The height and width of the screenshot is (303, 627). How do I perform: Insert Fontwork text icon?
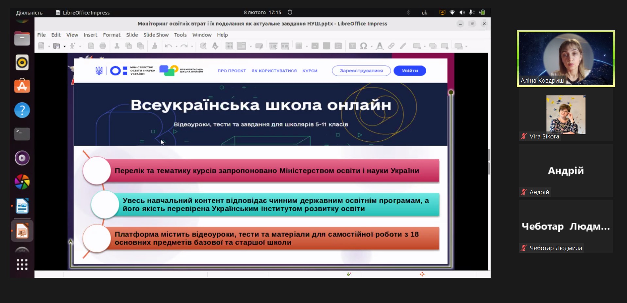pos(380,46)
